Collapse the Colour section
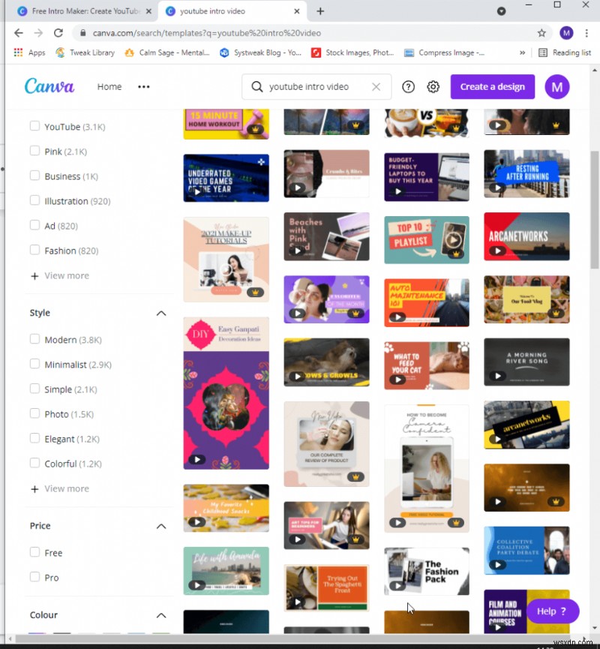 pos(160,615)
